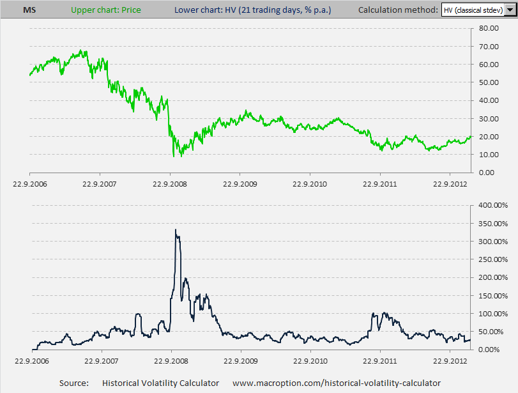
Task: Click the 100.00% volatility axis label
Action: (x=493, y=314)
